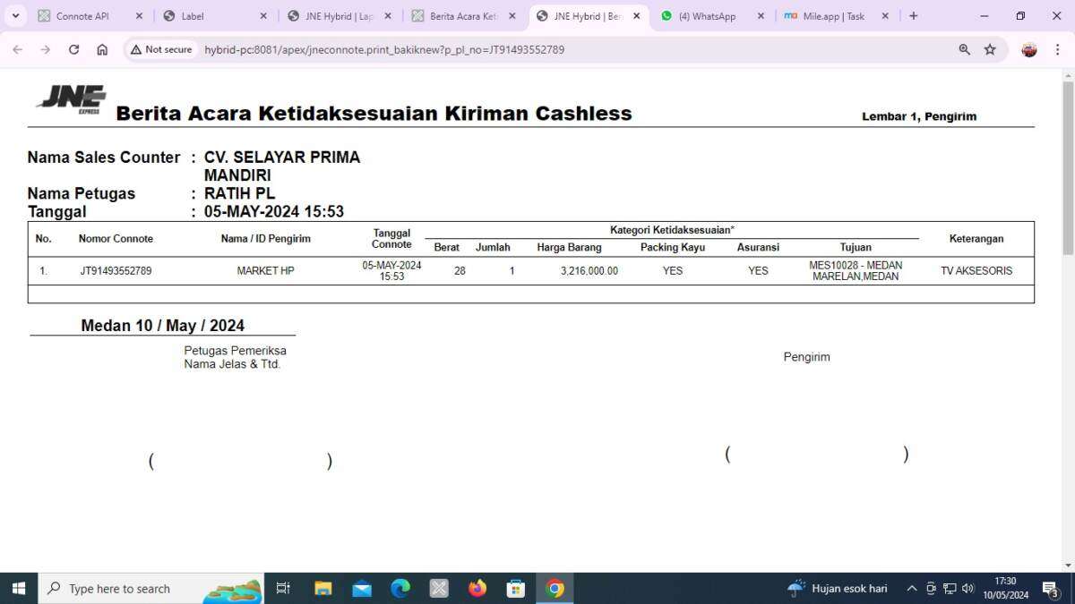Close the JNE Hybrid | Lap tab
This screenshot has height=604, width=1075.
[388, 16]
